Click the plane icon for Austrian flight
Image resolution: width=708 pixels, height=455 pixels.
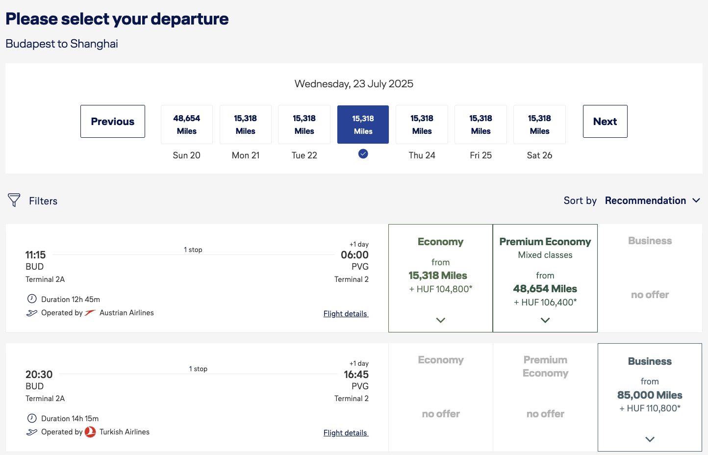[x=32, y=313]
